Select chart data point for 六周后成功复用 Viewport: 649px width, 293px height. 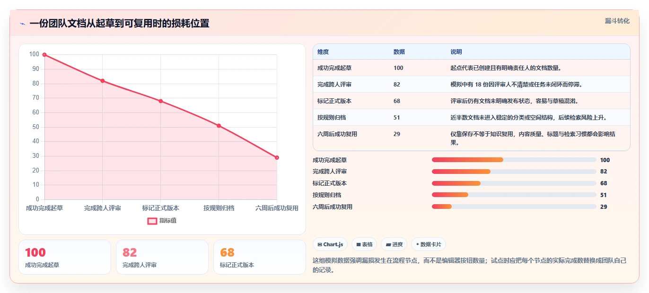277,157
